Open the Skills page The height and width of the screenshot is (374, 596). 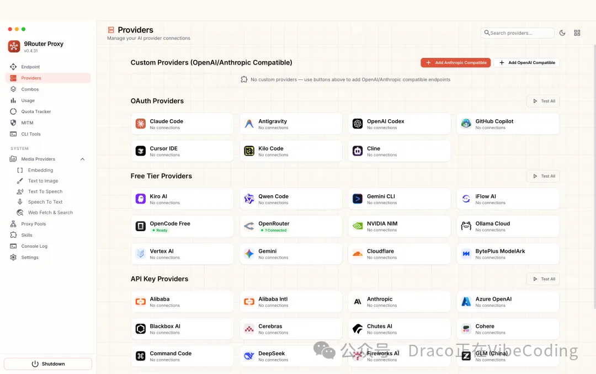tap(48, 236)
